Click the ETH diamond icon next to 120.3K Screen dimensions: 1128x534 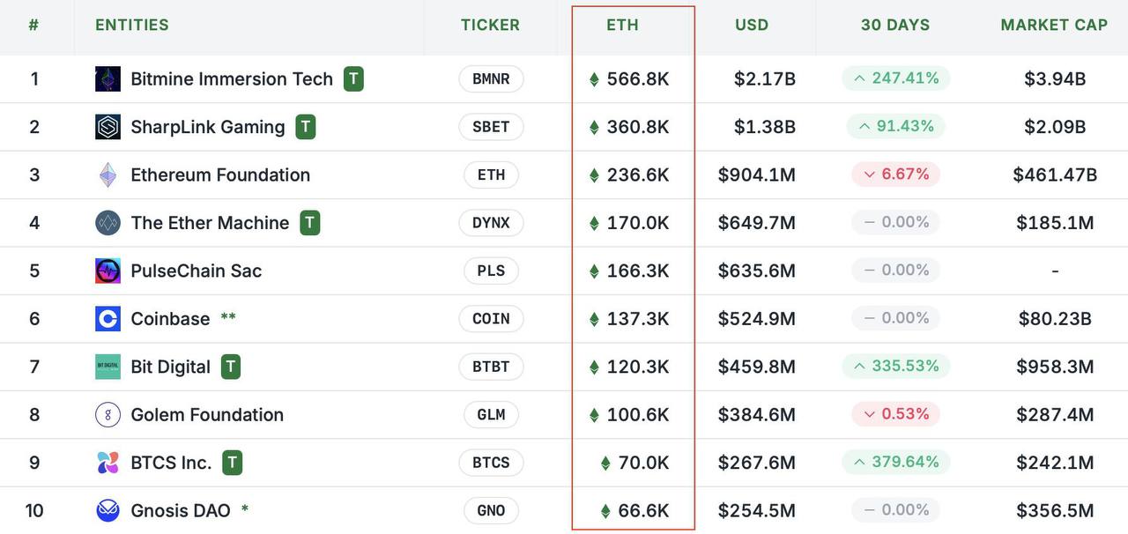click(x=594, y=367)
